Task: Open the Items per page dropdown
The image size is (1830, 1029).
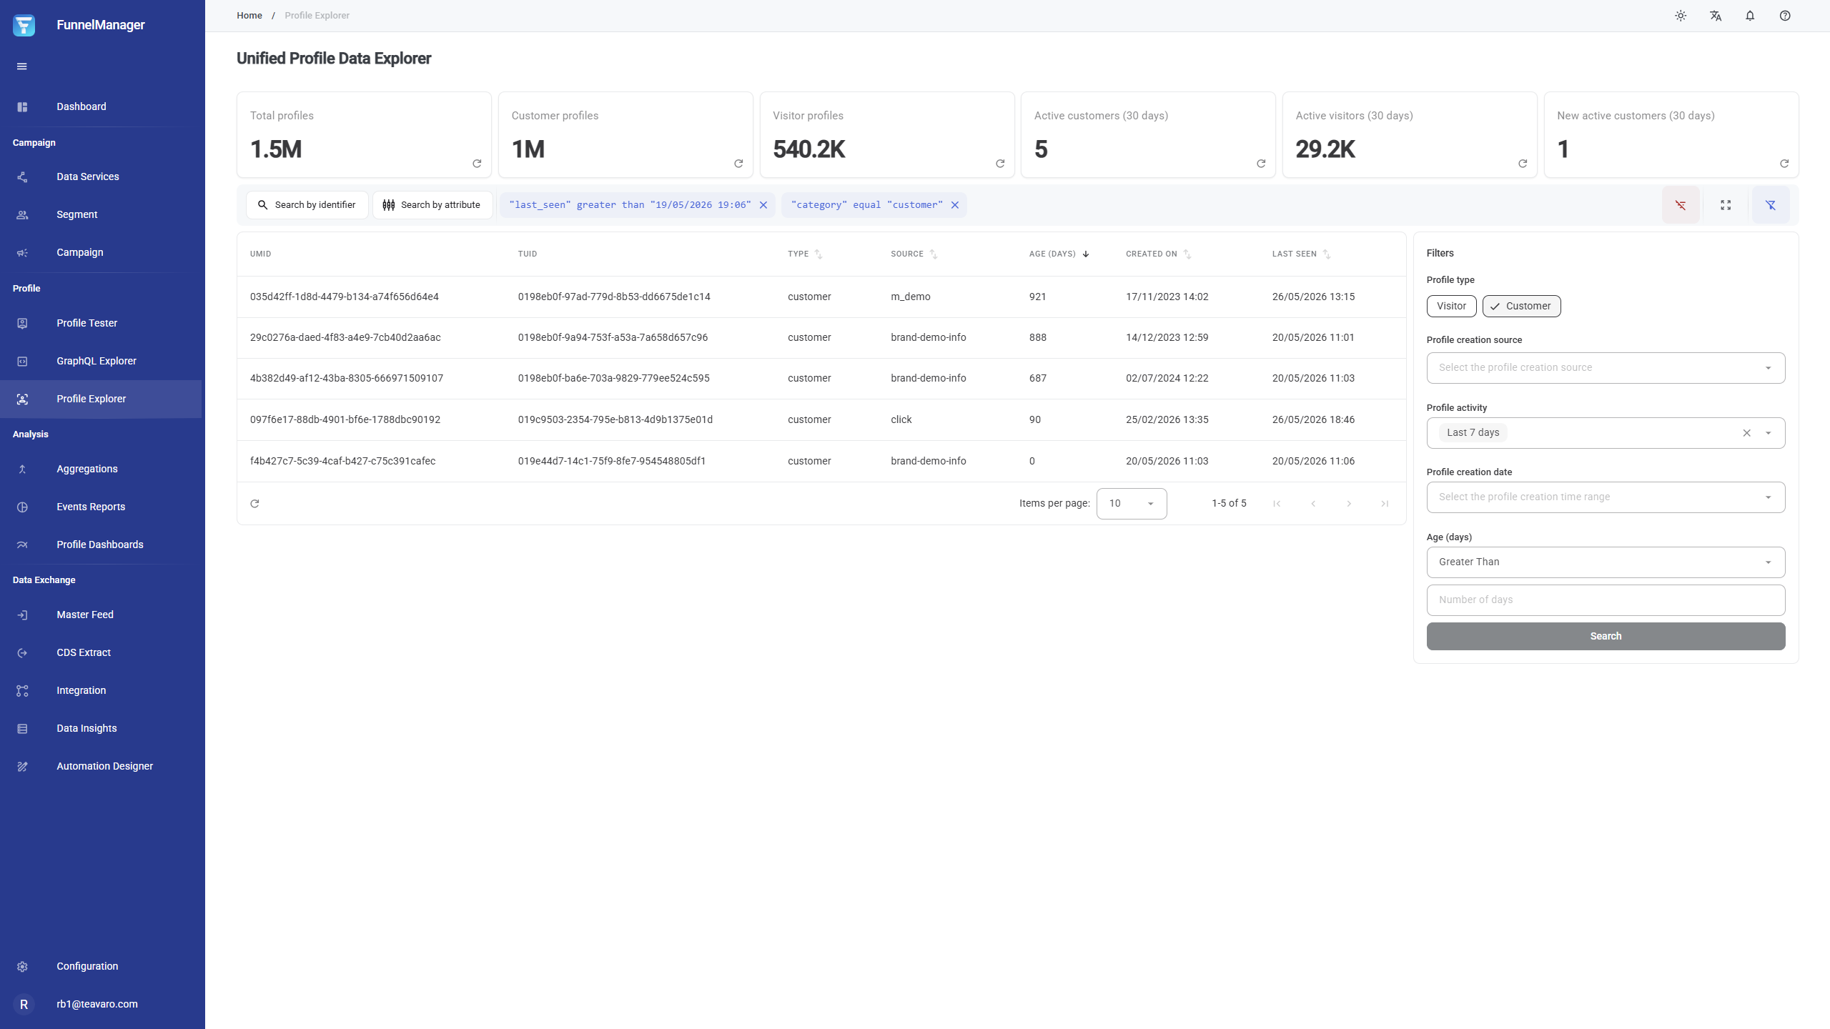Action: point(1132,504)
